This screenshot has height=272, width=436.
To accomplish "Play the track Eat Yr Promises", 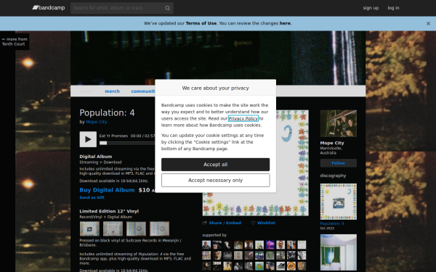I will tap(88, 139).
